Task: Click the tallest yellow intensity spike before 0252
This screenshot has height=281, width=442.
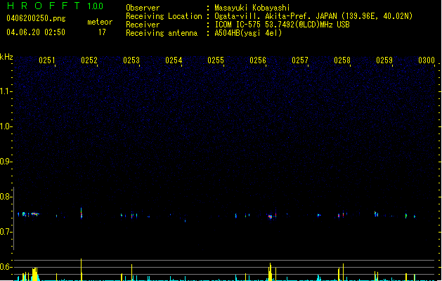Action: pos(82,270)
